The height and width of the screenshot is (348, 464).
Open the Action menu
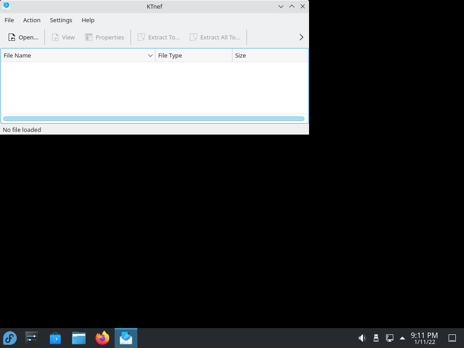pyautogui.click(x=32, y=20)
